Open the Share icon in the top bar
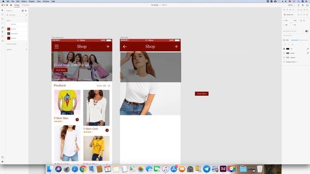Screen dimensions: 310x174 pyautogui.click(x=307, y=5)
